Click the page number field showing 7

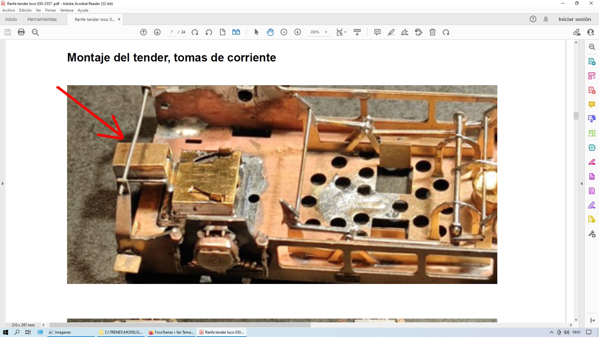pos(172,32)
